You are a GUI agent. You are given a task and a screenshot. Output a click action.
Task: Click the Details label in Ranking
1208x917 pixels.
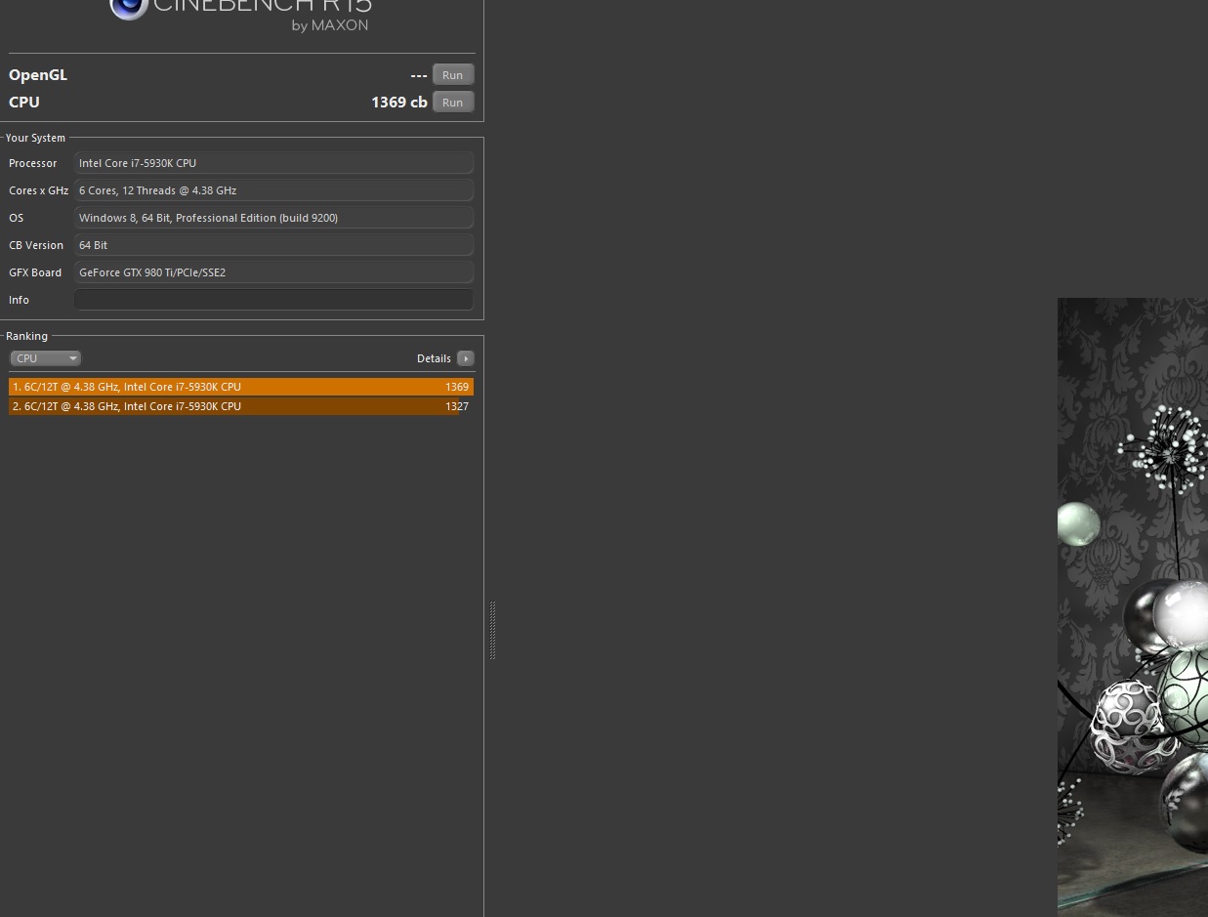[x=434, y=358]
